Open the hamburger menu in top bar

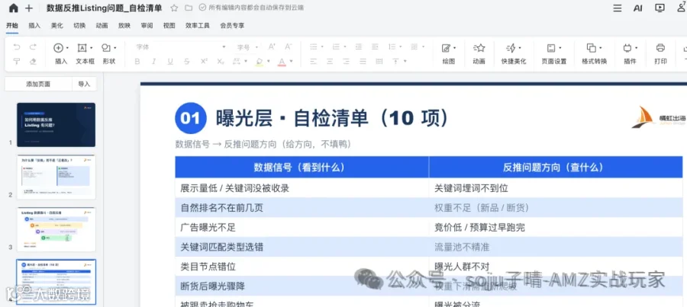[618, 8]
